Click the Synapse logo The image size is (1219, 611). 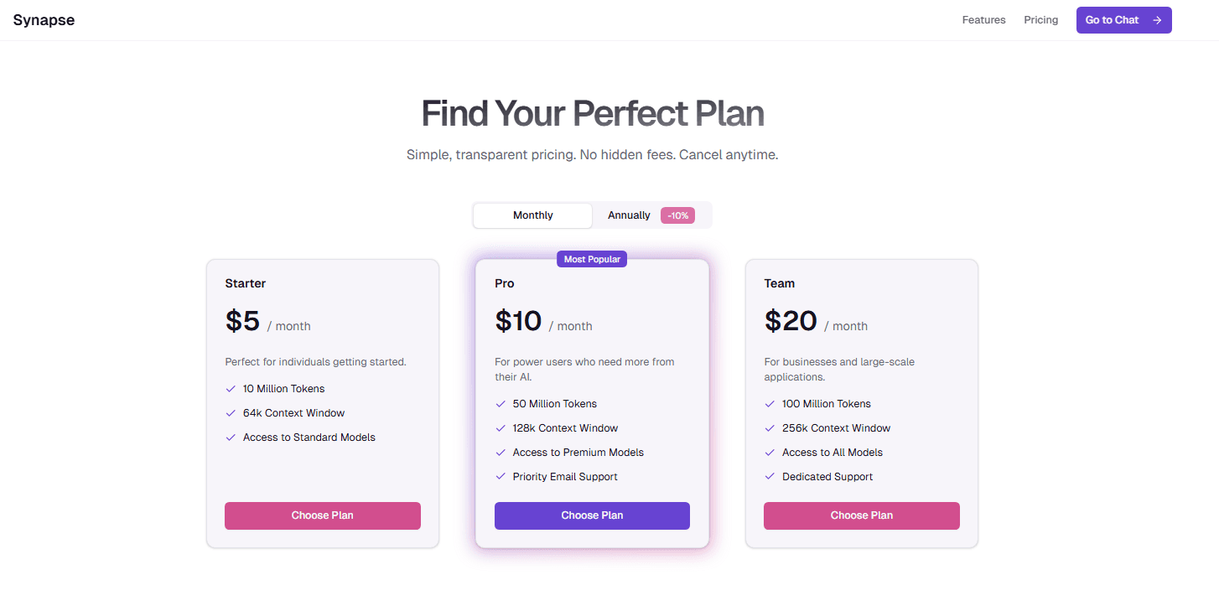click(44, 20)
